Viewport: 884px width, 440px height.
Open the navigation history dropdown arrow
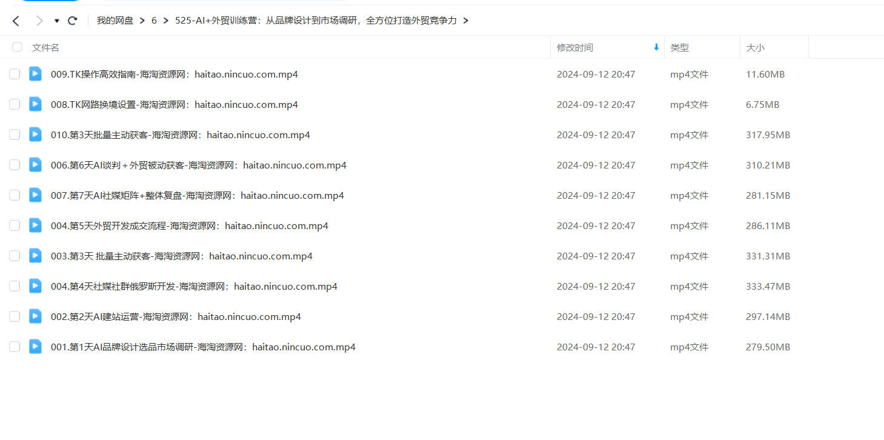[x=57, y=21]
